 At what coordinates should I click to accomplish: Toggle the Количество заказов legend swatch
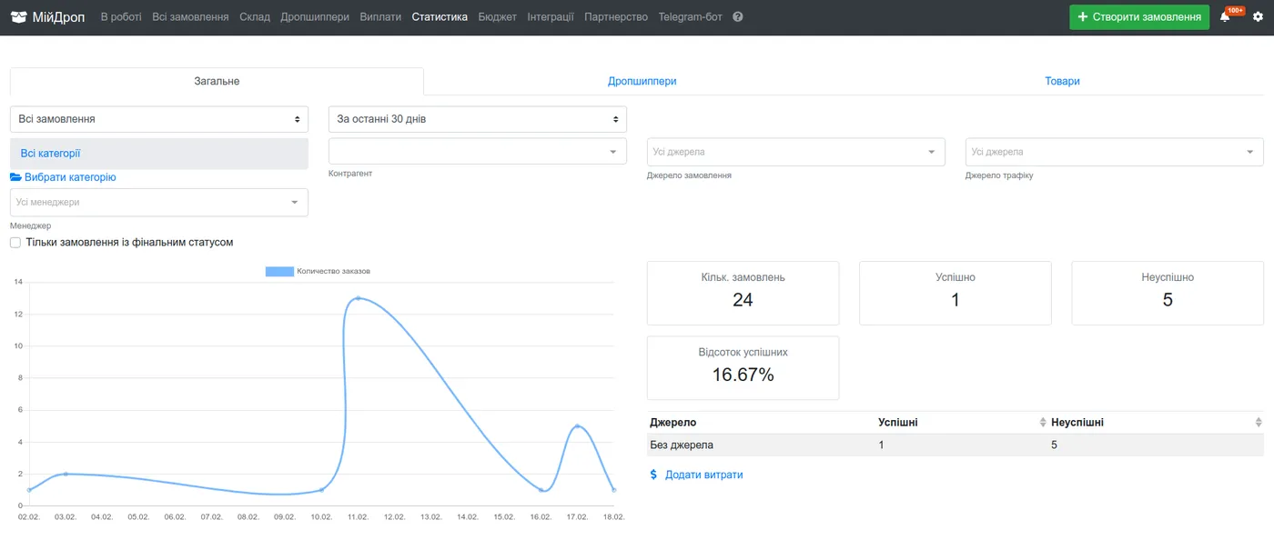coord(279,271)
